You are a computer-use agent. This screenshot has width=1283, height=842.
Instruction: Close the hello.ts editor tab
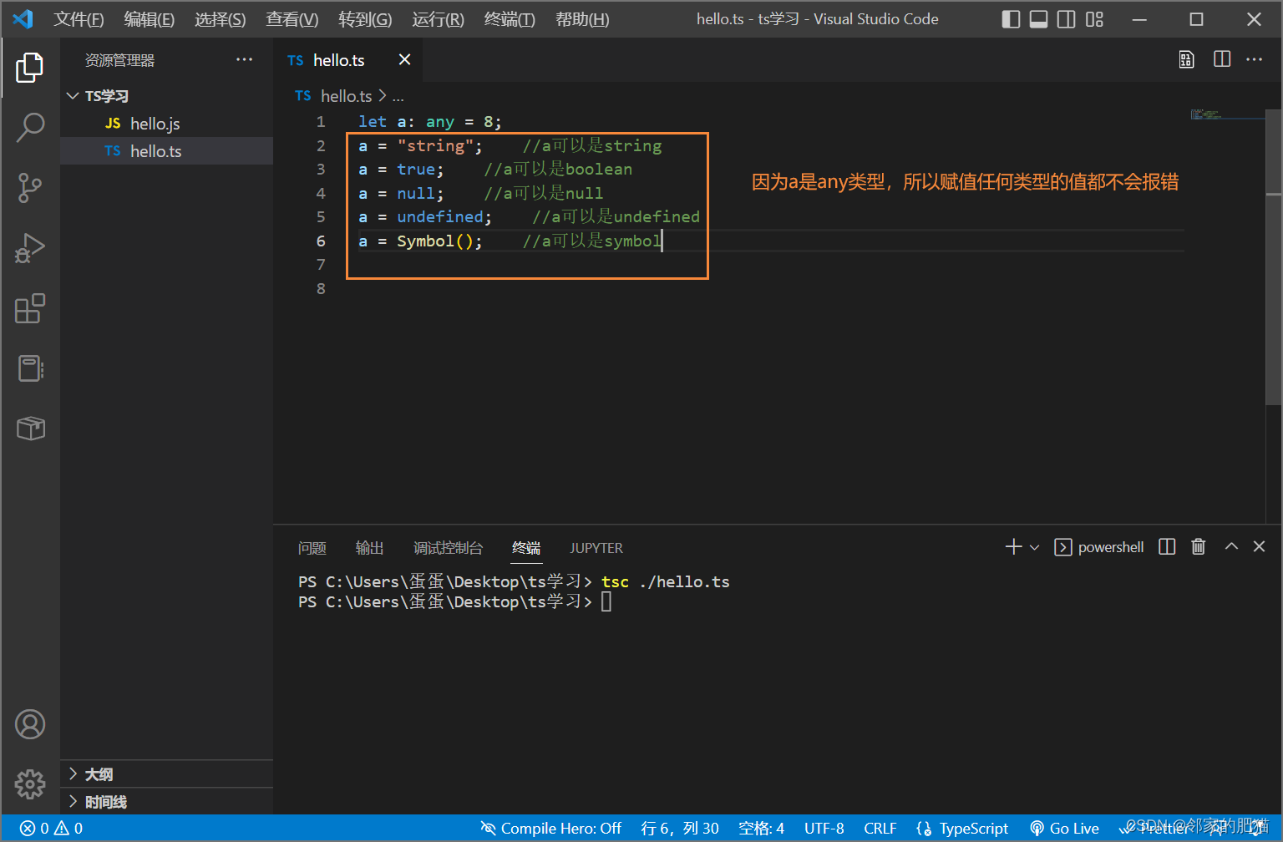pos(404,59)
